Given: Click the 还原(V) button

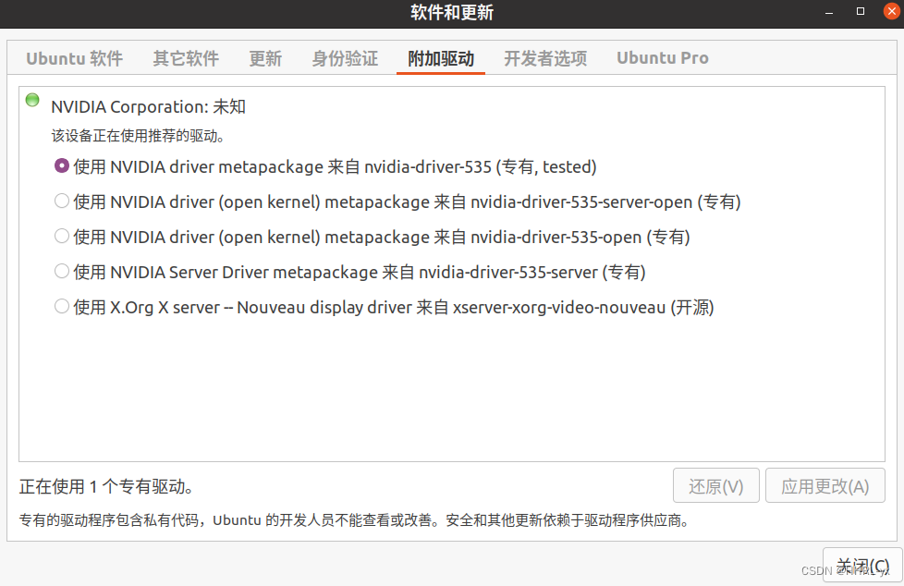Looking at the screenshot, I should [x=716, y=485].
